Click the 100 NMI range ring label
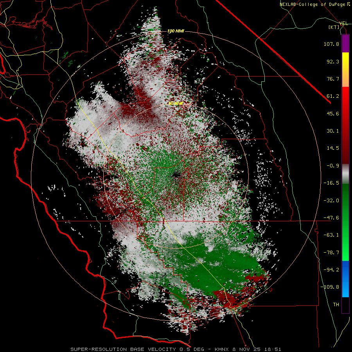Screen dimensions: 352x352 (176, 31)
